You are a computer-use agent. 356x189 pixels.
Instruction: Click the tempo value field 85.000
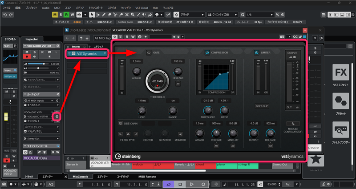pyautogui.click(x=272, y=184)
